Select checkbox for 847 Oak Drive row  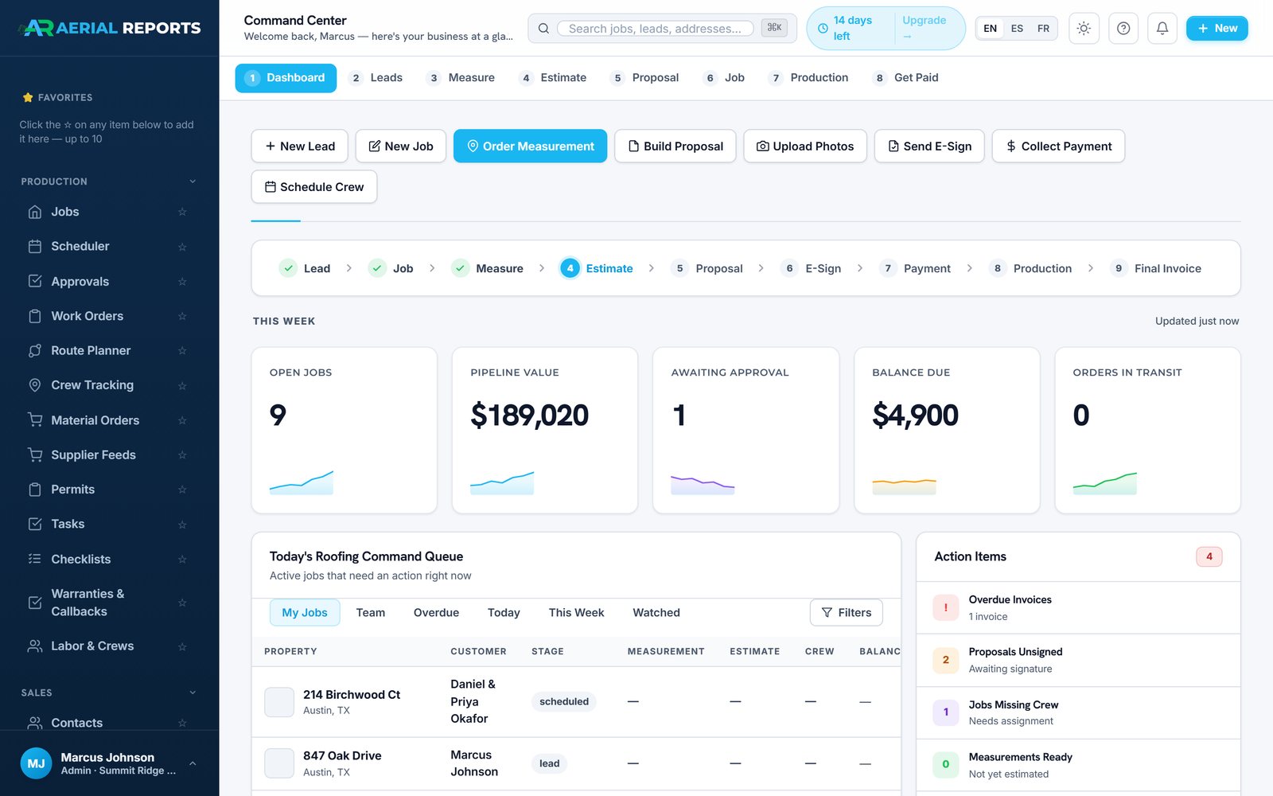(x=279, y=763)
